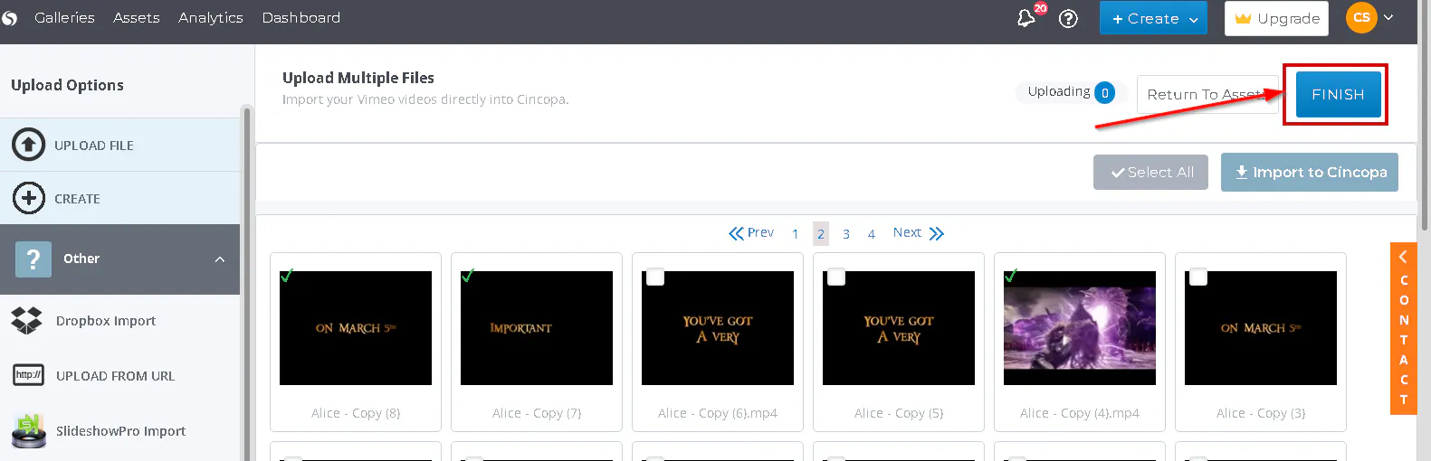Click the Upload File arrow icon
The width and height of the screenshot is (1431, 461).
pyautogui.click(x=28, y=145)
